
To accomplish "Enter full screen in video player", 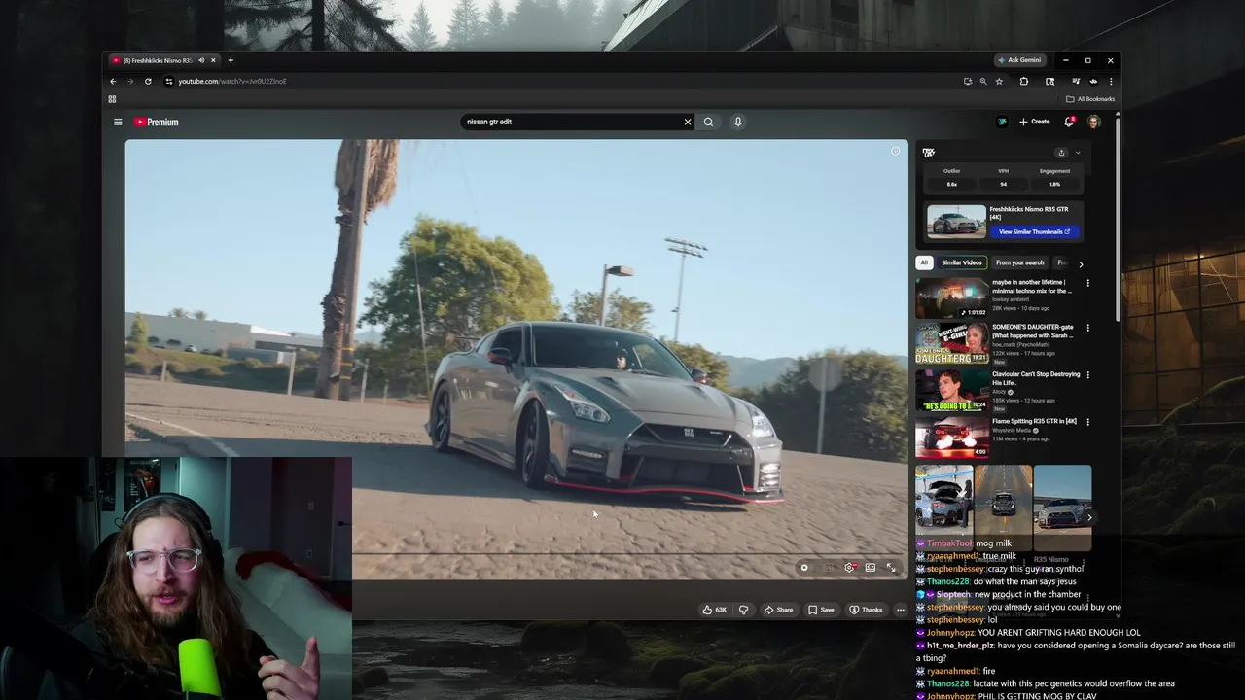I will [891, 568].
